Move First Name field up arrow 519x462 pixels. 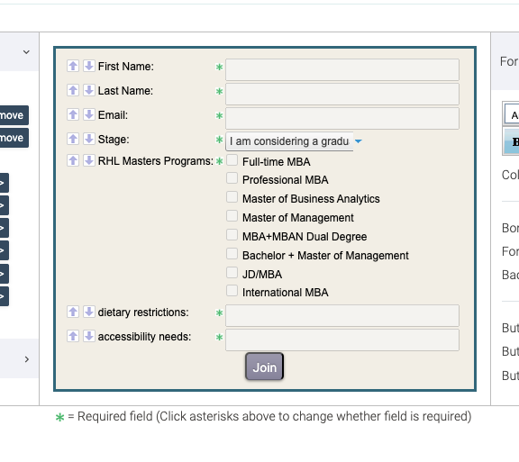pos(73,66)
